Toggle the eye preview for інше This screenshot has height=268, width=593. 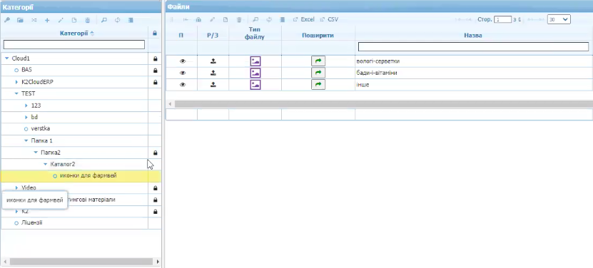tap(182, 85)
